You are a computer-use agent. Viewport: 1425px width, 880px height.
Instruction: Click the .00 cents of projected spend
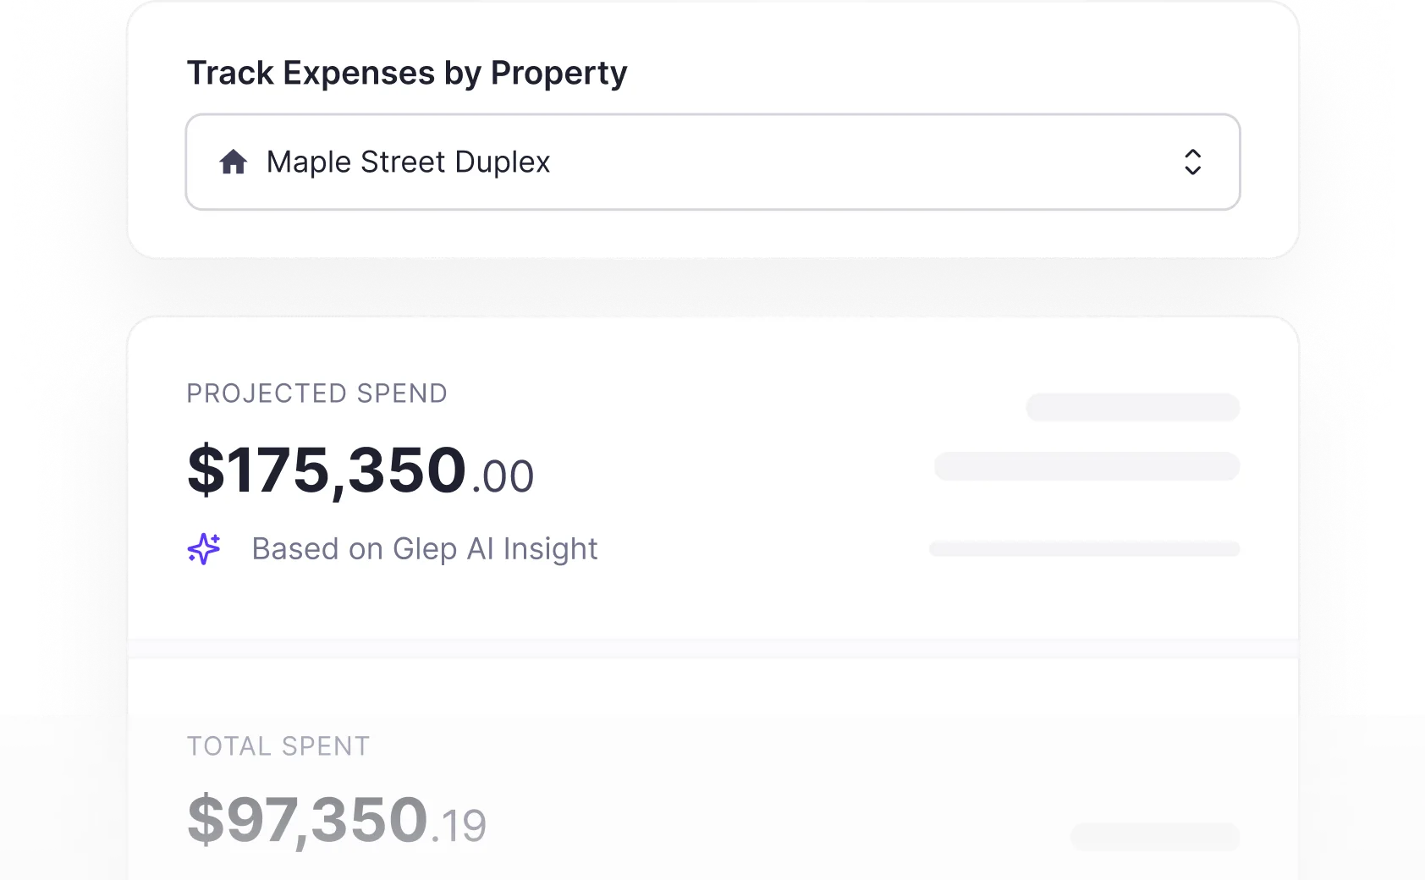pyautogui.click(x=503, y=476)
